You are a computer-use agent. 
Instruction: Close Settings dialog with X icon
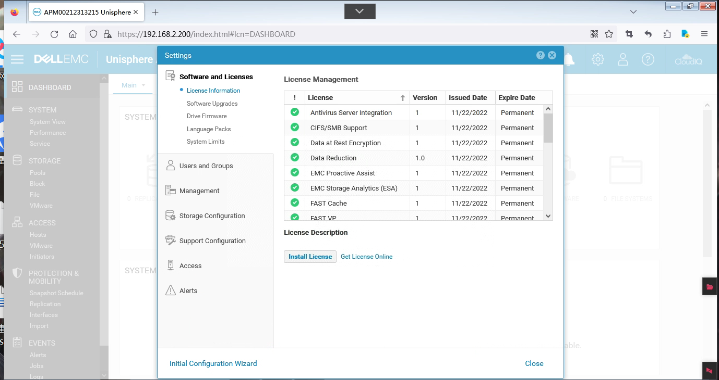pos(552,55)
